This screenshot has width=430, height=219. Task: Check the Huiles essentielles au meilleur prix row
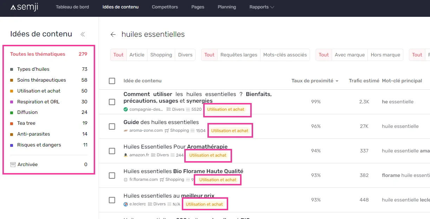point(112,200)
